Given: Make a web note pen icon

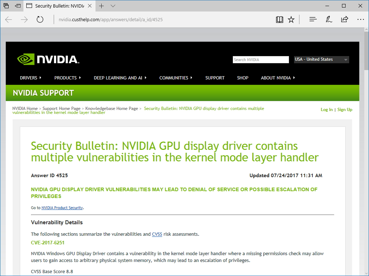Looking at the screenshot, I should point(329,19).
